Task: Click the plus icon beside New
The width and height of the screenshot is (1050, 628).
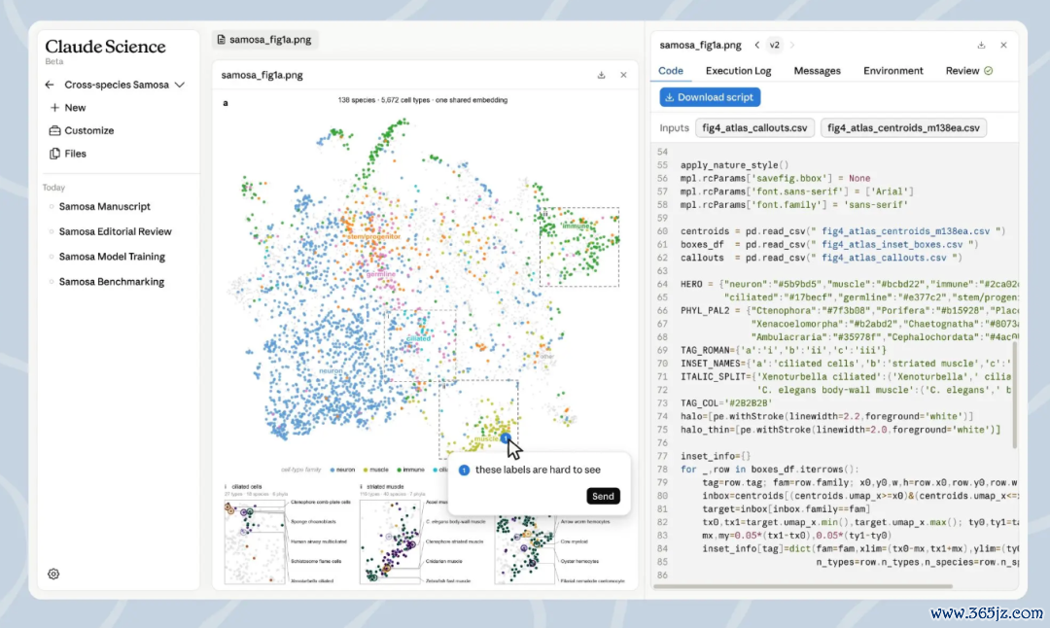Action: tap(54, 108)
